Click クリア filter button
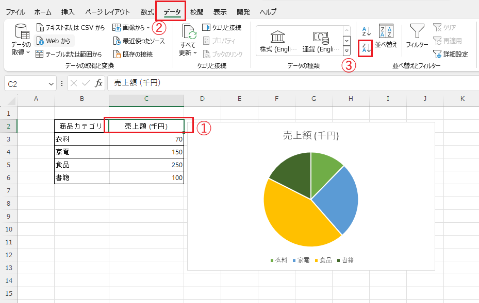Screen dimensions: 479x303 tap(444, 27)
